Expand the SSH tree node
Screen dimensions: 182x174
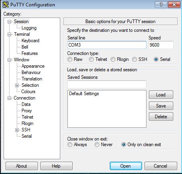tap(17, 130)
